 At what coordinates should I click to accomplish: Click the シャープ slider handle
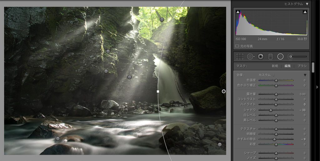point(276,153)
